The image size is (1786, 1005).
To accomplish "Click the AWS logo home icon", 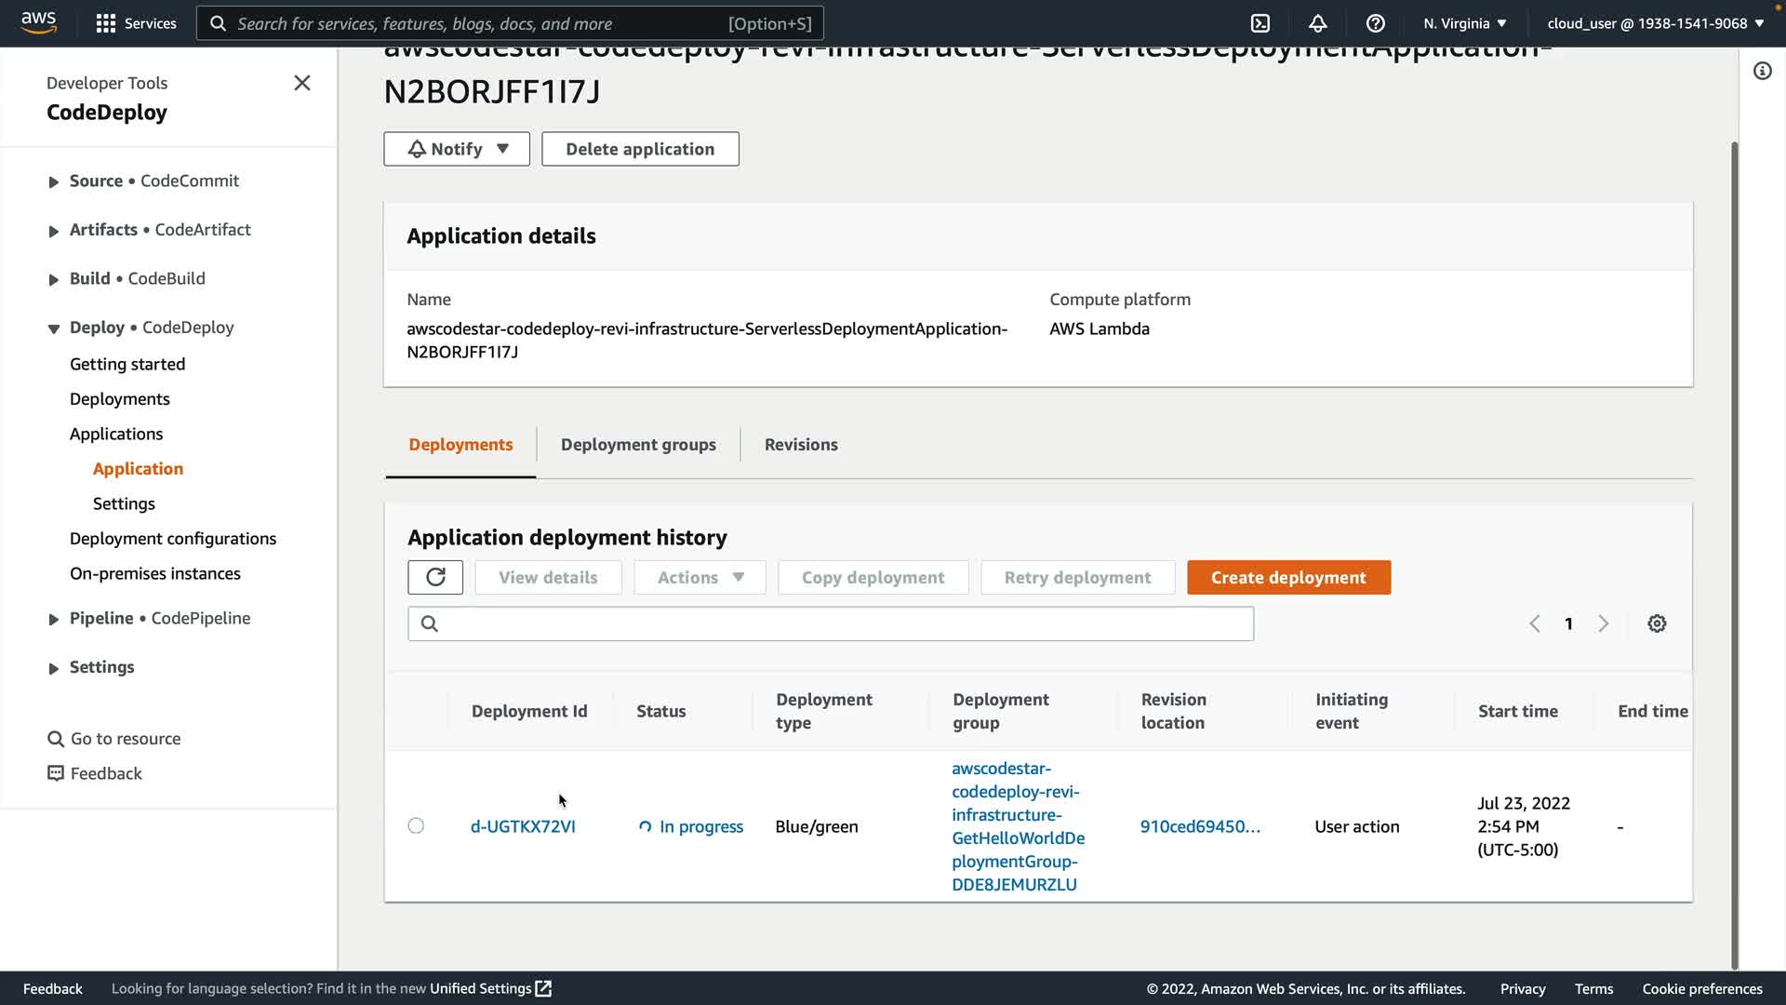I will pyautogui.click(x=38, y=22).
